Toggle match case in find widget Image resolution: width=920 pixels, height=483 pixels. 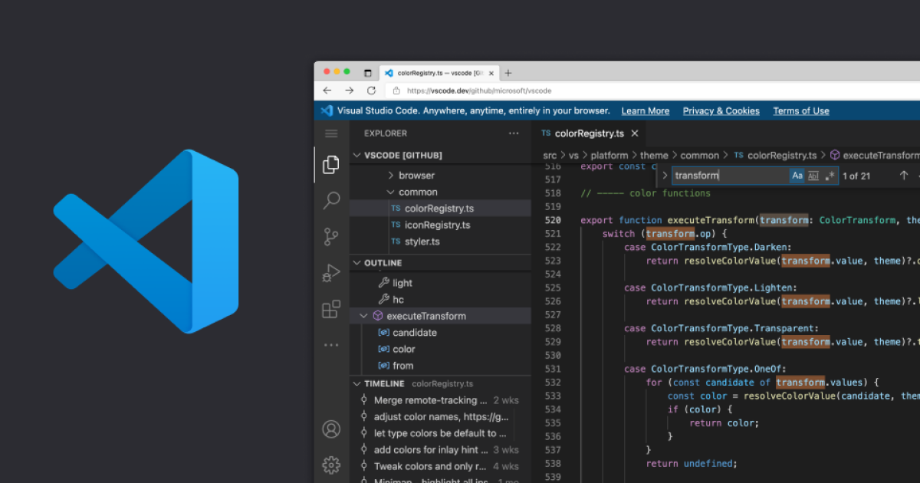tap(797, 176)
